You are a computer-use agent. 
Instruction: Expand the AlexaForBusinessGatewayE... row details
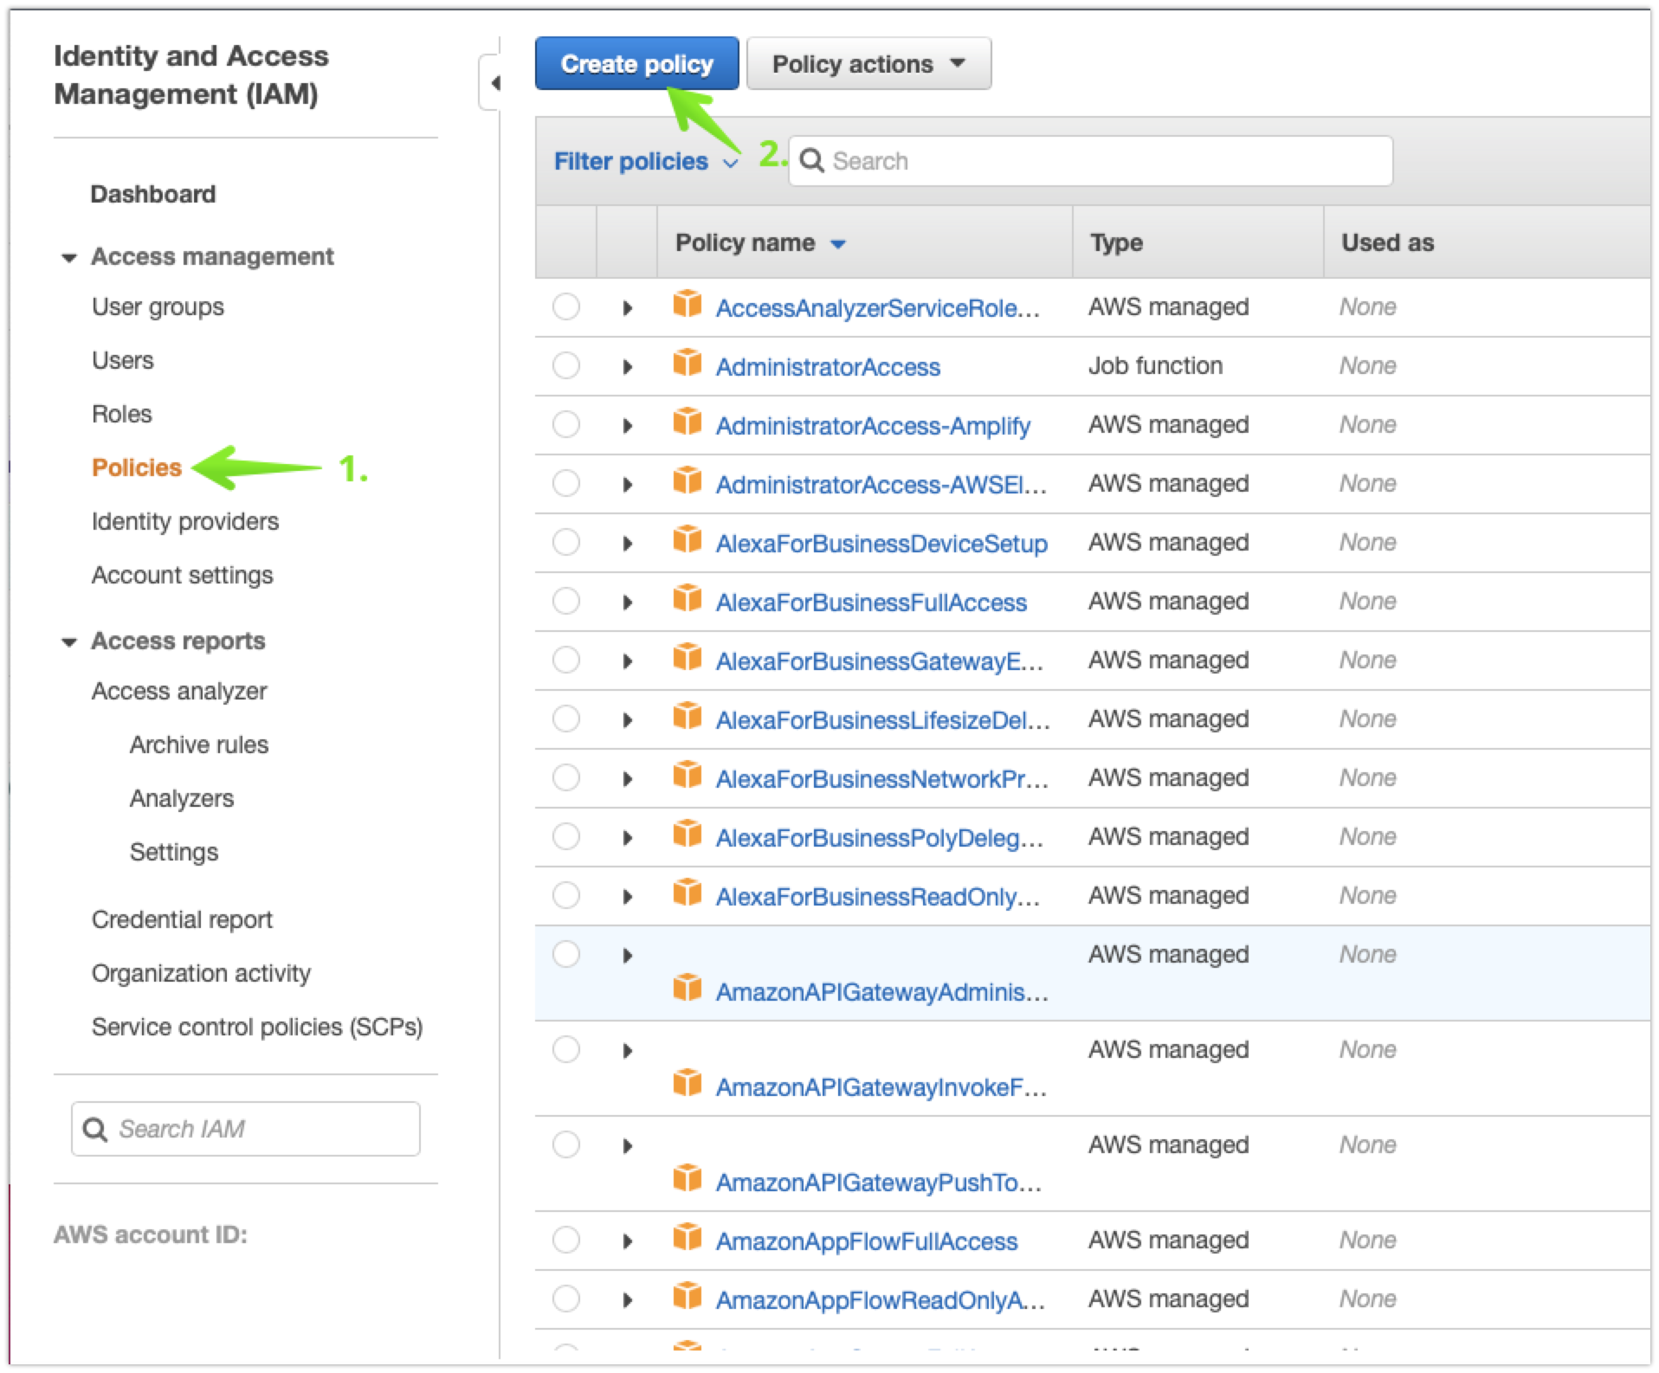tap(628, 661)
